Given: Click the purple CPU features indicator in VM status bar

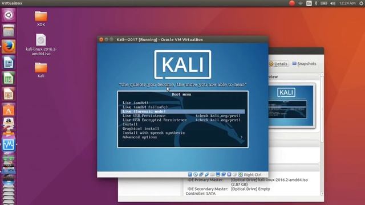Looking at the screenshot, I should click(229, 175).
